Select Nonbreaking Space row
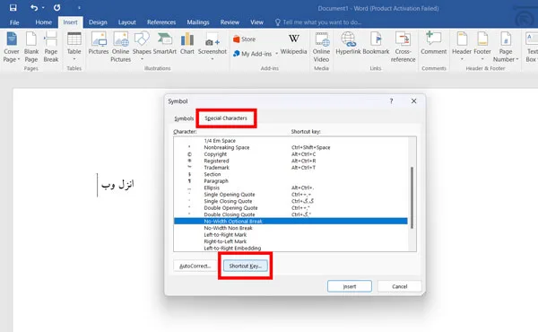 click(291, 147)
